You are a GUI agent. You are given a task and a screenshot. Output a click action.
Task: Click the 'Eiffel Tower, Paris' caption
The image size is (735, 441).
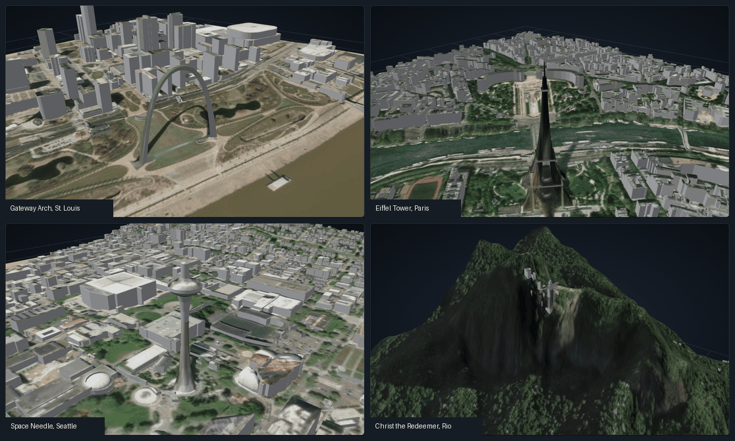(x=402, y=208)
